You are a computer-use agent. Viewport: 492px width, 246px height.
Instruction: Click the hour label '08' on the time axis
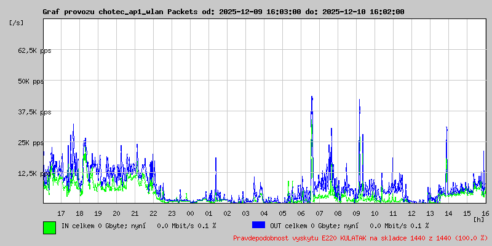[x=338, y=213]
